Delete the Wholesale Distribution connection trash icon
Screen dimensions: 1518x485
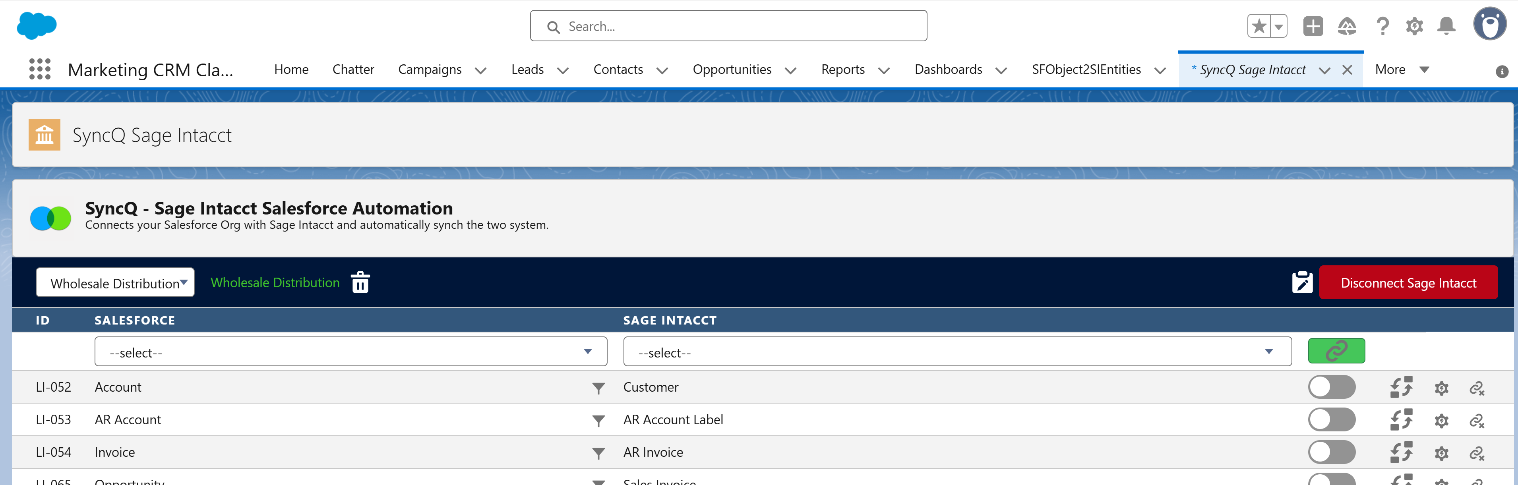point(360,282)
